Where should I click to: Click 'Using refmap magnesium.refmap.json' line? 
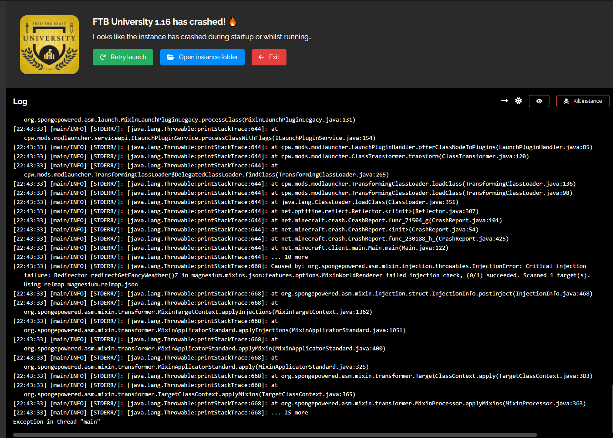81,285
